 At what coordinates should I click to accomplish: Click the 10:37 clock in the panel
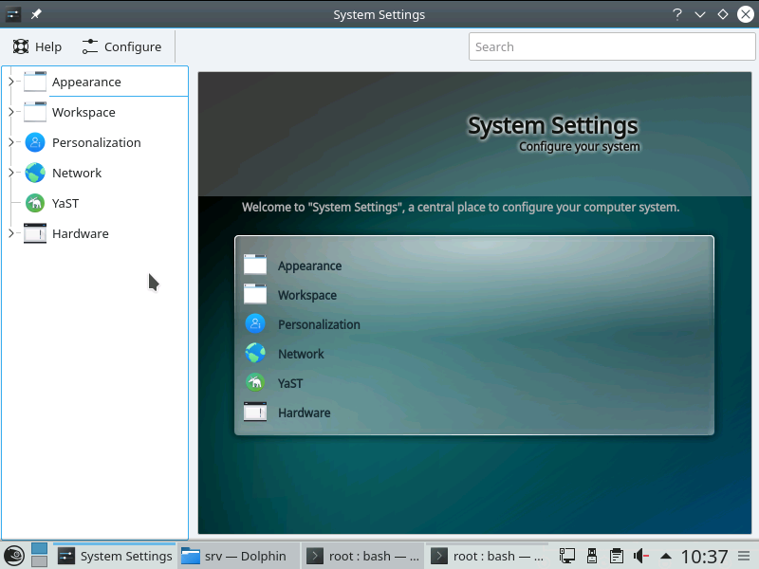coord(704,557)
